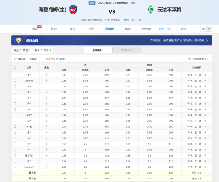Click the delete-selected arrow icon above the table
This screenshot has height=182, width=219.
pyautogui.click(x=15, y=59)
